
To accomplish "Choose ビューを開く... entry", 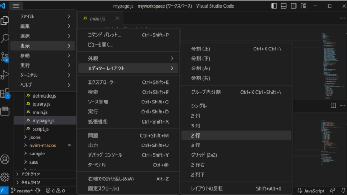I will 128,44.
